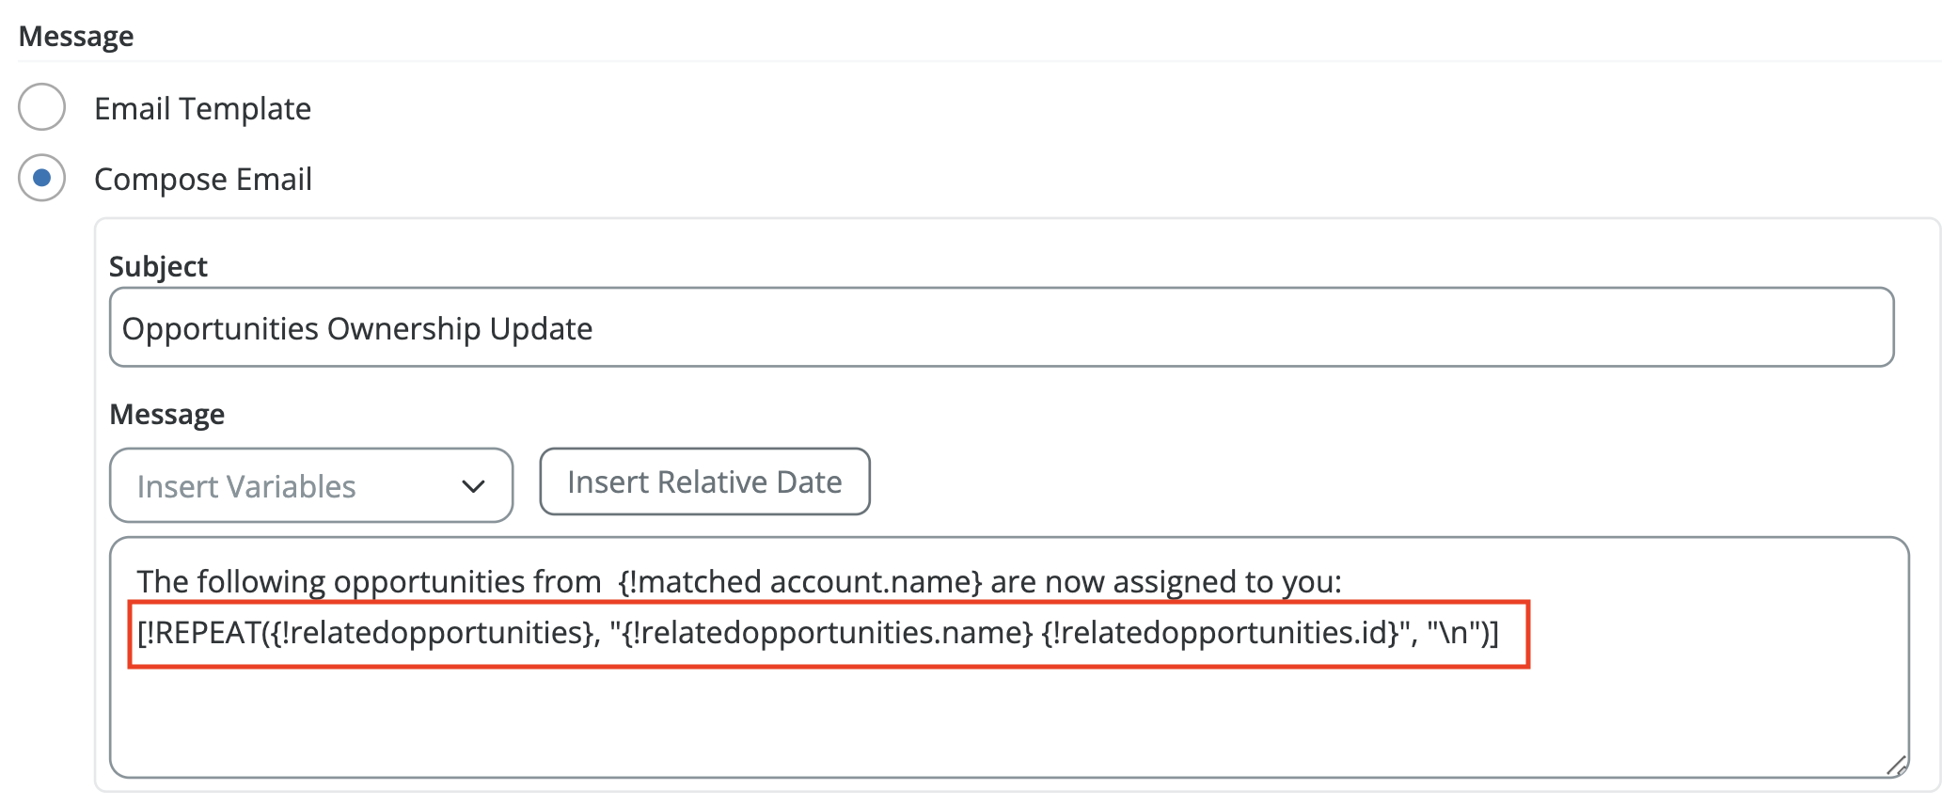Screen dimensions: 1958x805
Task: Click the empty area in message body textarea
Action: point(1006,719)
